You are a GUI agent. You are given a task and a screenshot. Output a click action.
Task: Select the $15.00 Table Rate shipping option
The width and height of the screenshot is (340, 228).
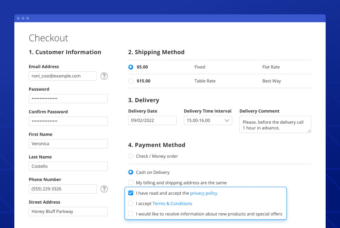tap(131, 81)
